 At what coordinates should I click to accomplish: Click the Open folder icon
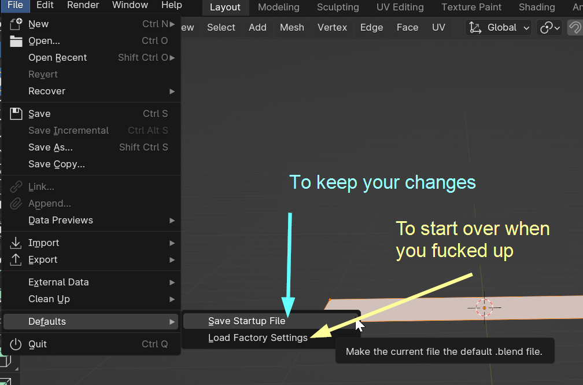pos(16,41)
